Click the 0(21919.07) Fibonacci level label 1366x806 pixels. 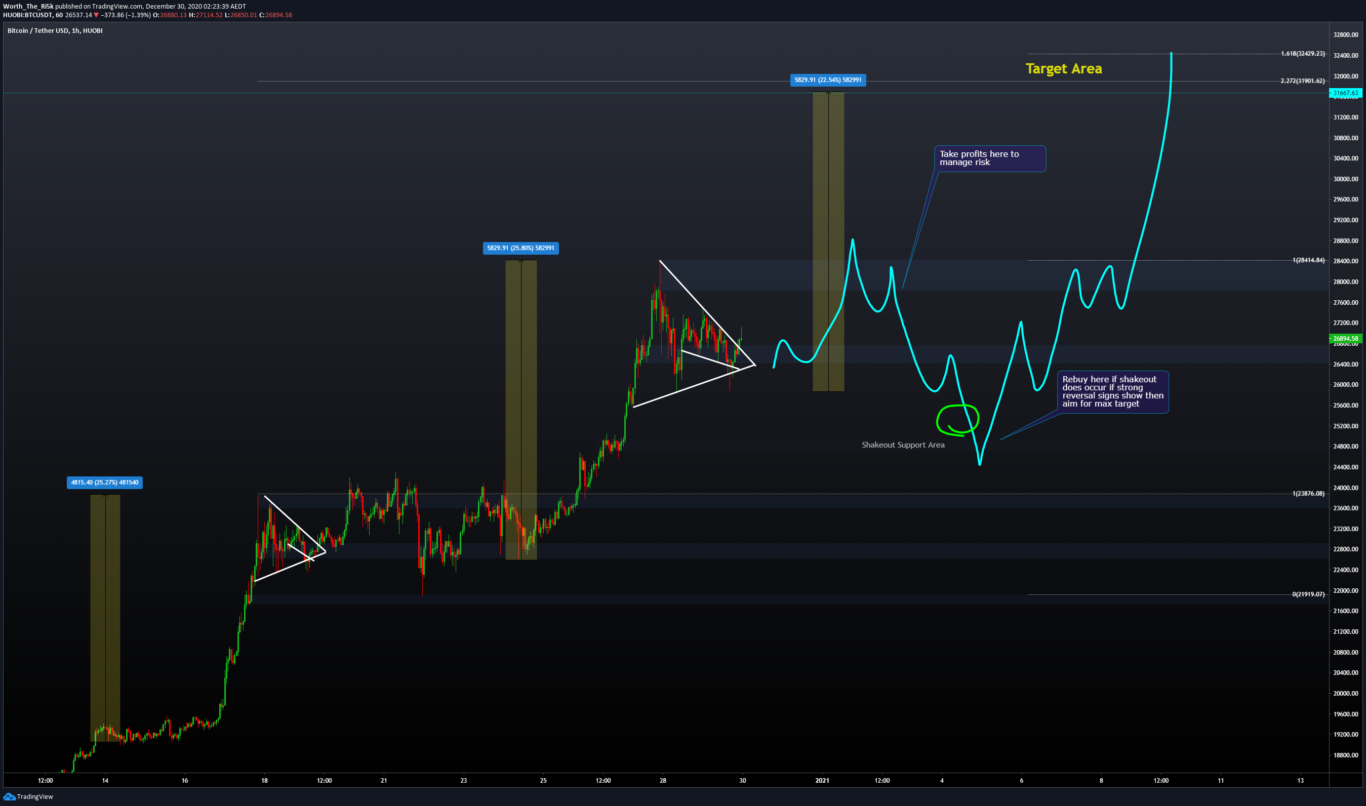[x=1308, y=594]
